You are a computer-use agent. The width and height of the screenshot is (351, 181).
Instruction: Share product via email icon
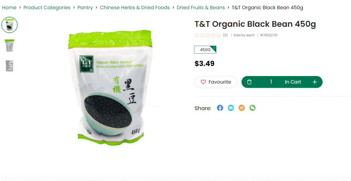(231, 108)
